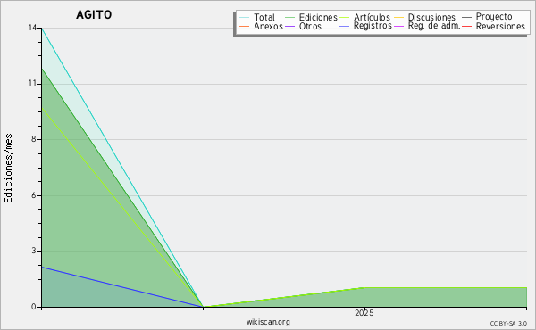Click the Total legend entry

[x=257, y=17]
